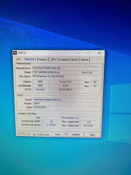Click the Validate button
The height and width of the screenshot is (175, 131).
(76, 135)
